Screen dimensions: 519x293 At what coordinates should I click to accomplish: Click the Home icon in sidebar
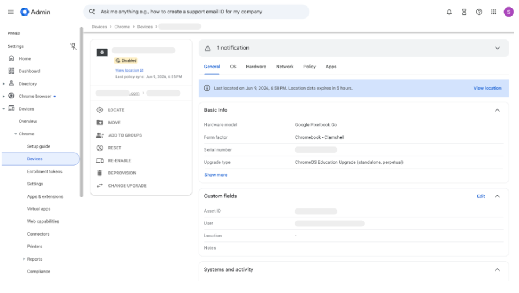(12, 58)
